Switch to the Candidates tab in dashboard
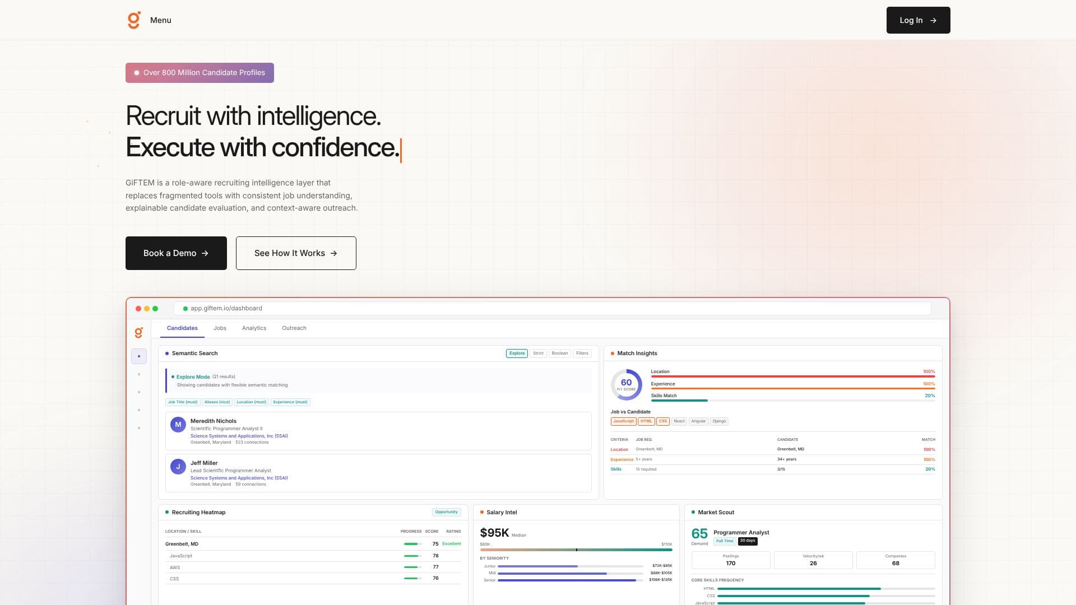The width and height of the screenshot is (1076, 605). click(182, 328)
